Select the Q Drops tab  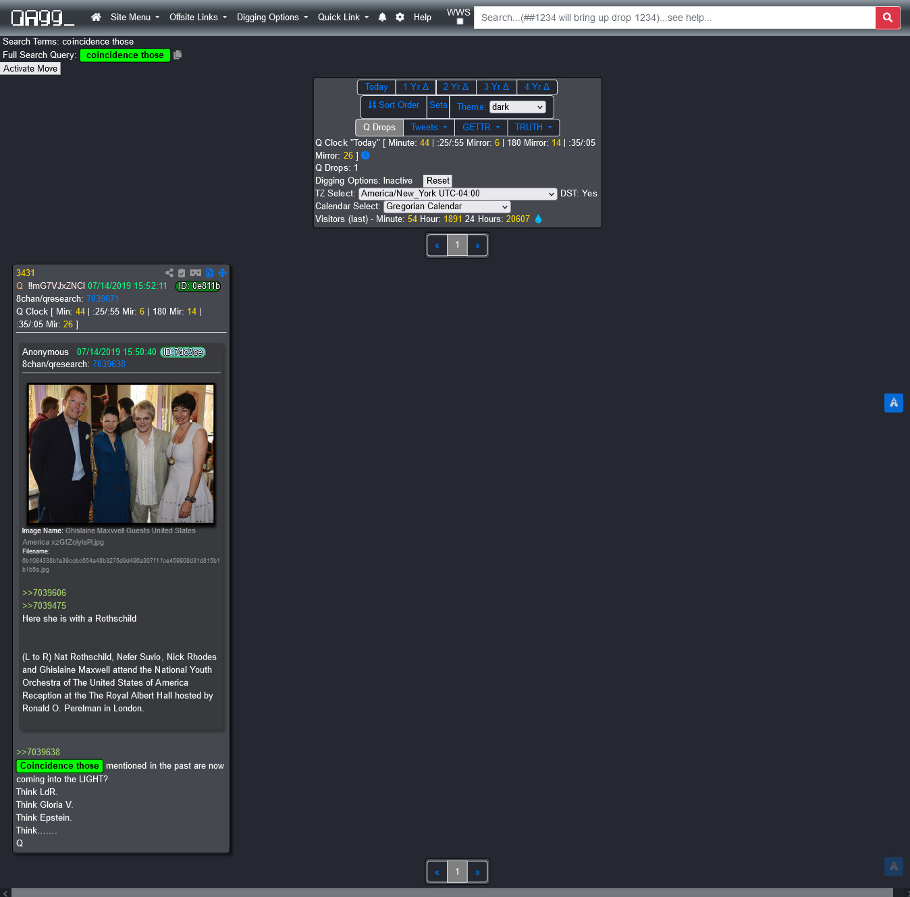(379, 128)
